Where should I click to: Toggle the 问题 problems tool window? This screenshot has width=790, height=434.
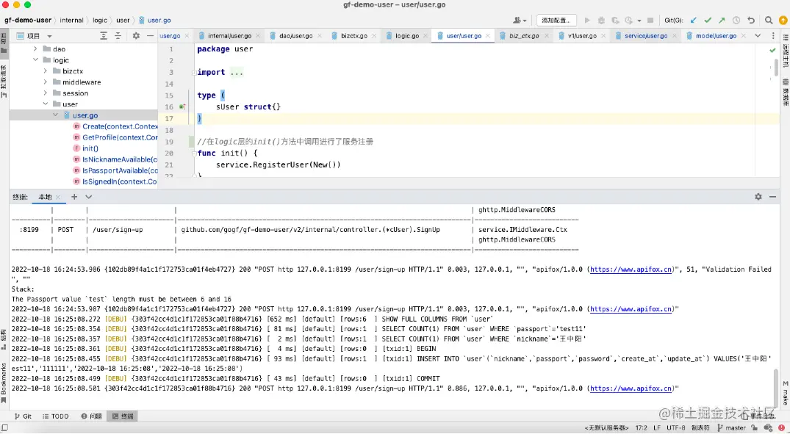91,416
